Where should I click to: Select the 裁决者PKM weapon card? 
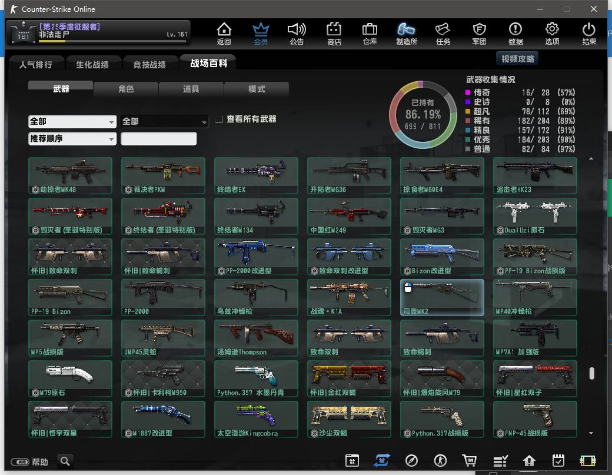(163, 175)
